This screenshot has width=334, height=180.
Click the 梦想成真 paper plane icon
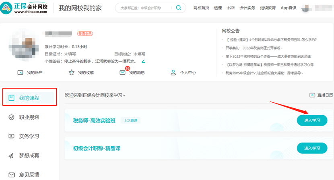click(11, 156)
